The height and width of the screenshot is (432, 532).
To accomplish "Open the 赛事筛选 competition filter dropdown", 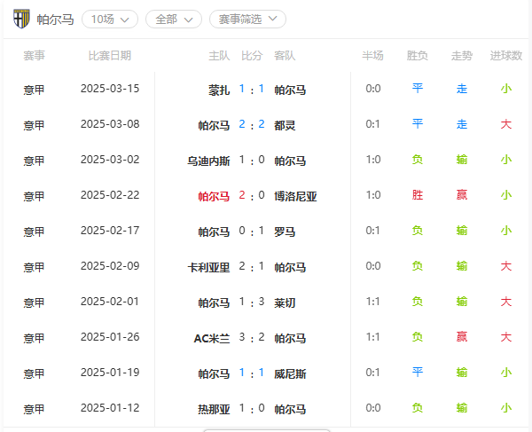I will click(x=247, y=20).
